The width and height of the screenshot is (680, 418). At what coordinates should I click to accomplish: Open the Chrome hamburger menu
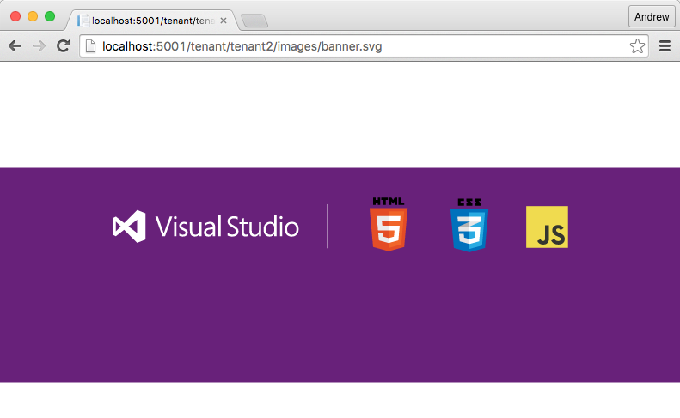[665, 45]
